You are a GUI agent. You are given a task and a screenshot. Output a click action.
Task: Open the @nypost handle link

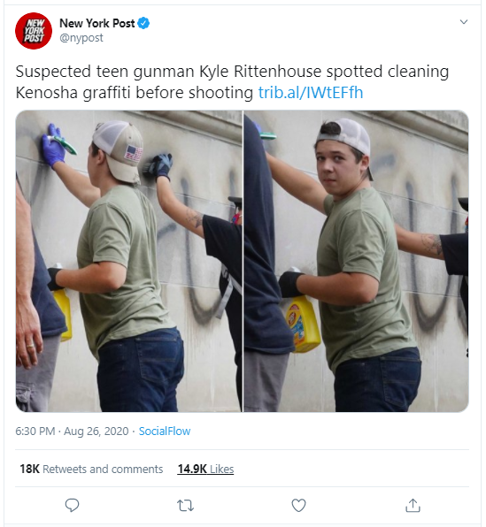[81, 38]
